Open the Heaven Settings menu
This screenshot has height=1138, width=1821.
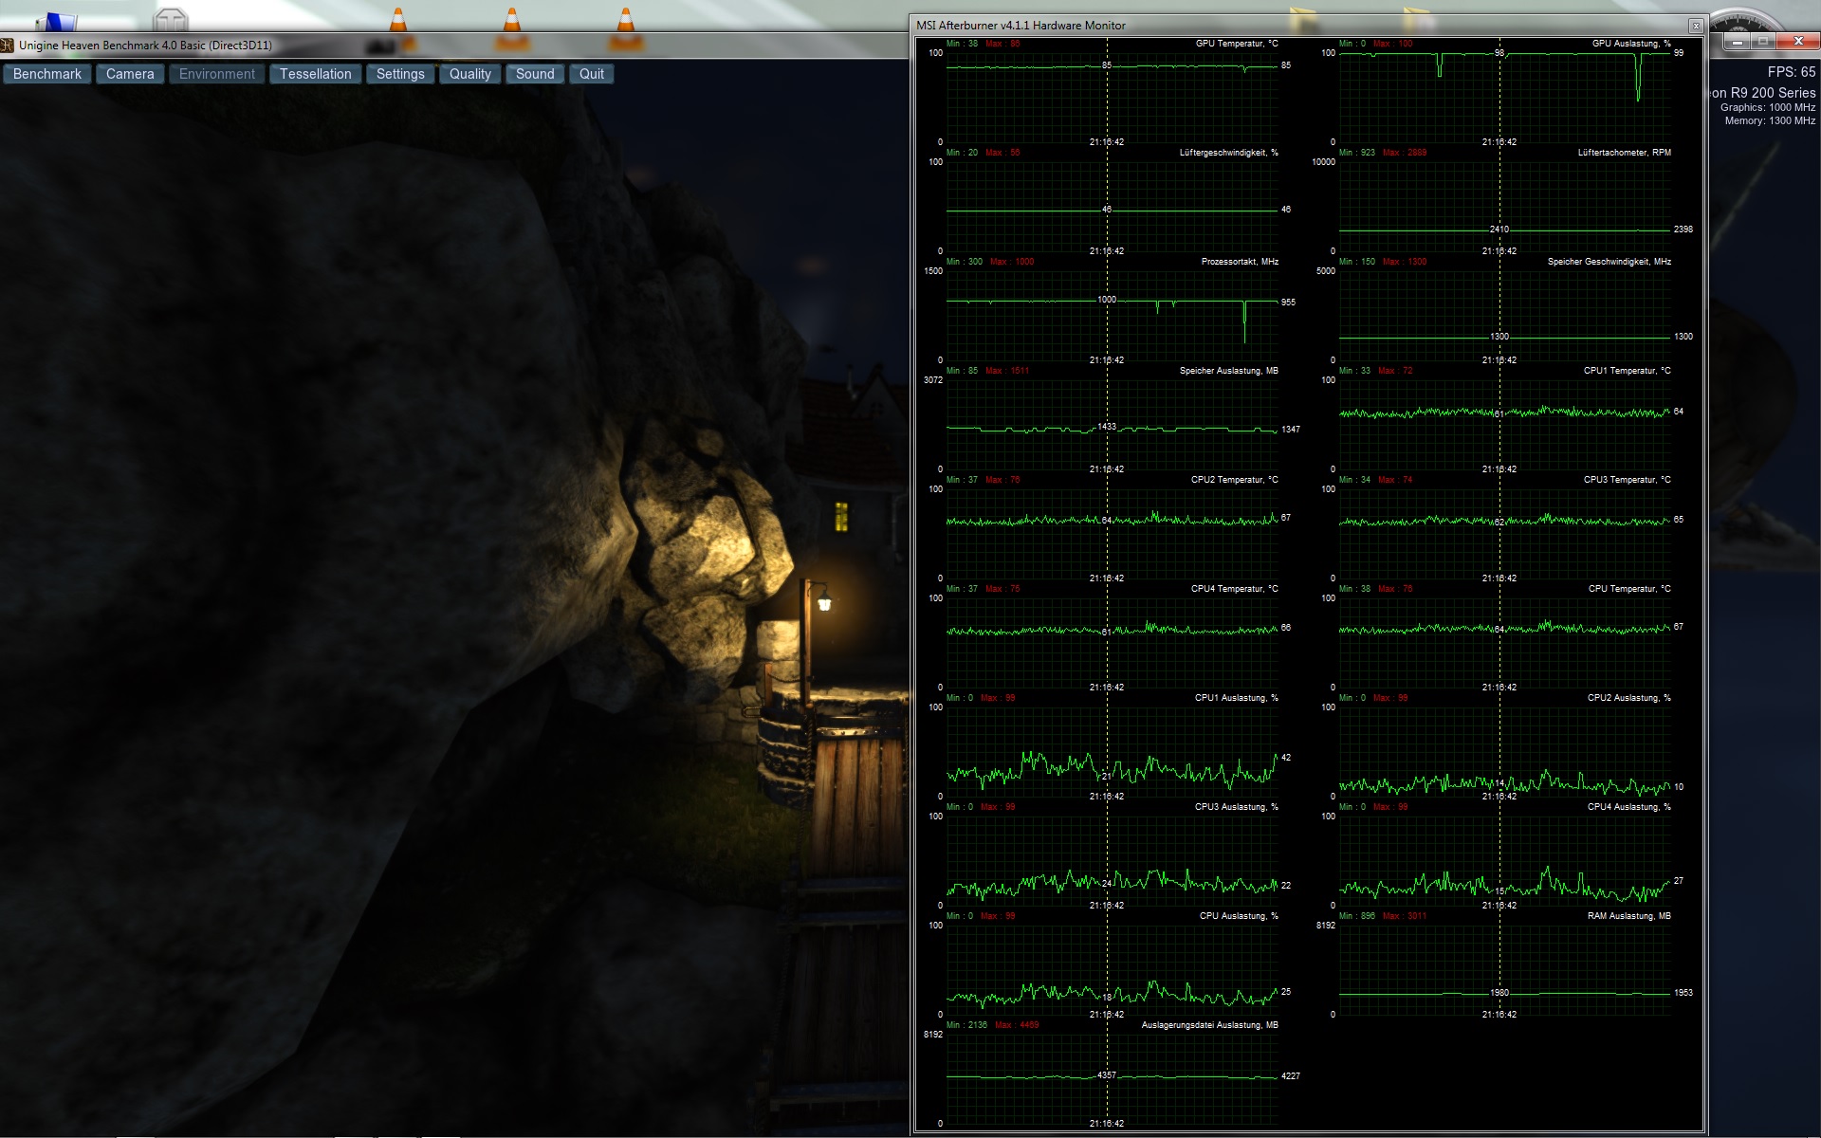pos(400,74)
